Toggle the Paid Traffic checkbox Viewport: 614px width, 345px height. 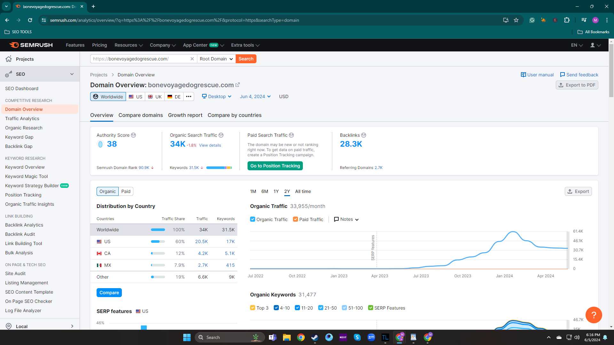[x=295, y=219]
